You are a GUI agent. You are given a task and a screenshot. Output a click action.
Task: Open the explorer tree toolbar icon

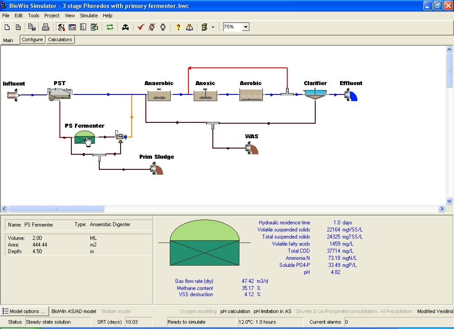pos(83,27)
